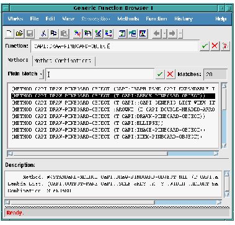
Task: Click the Save floppy disk icon
Action: (x=30, y=33)
